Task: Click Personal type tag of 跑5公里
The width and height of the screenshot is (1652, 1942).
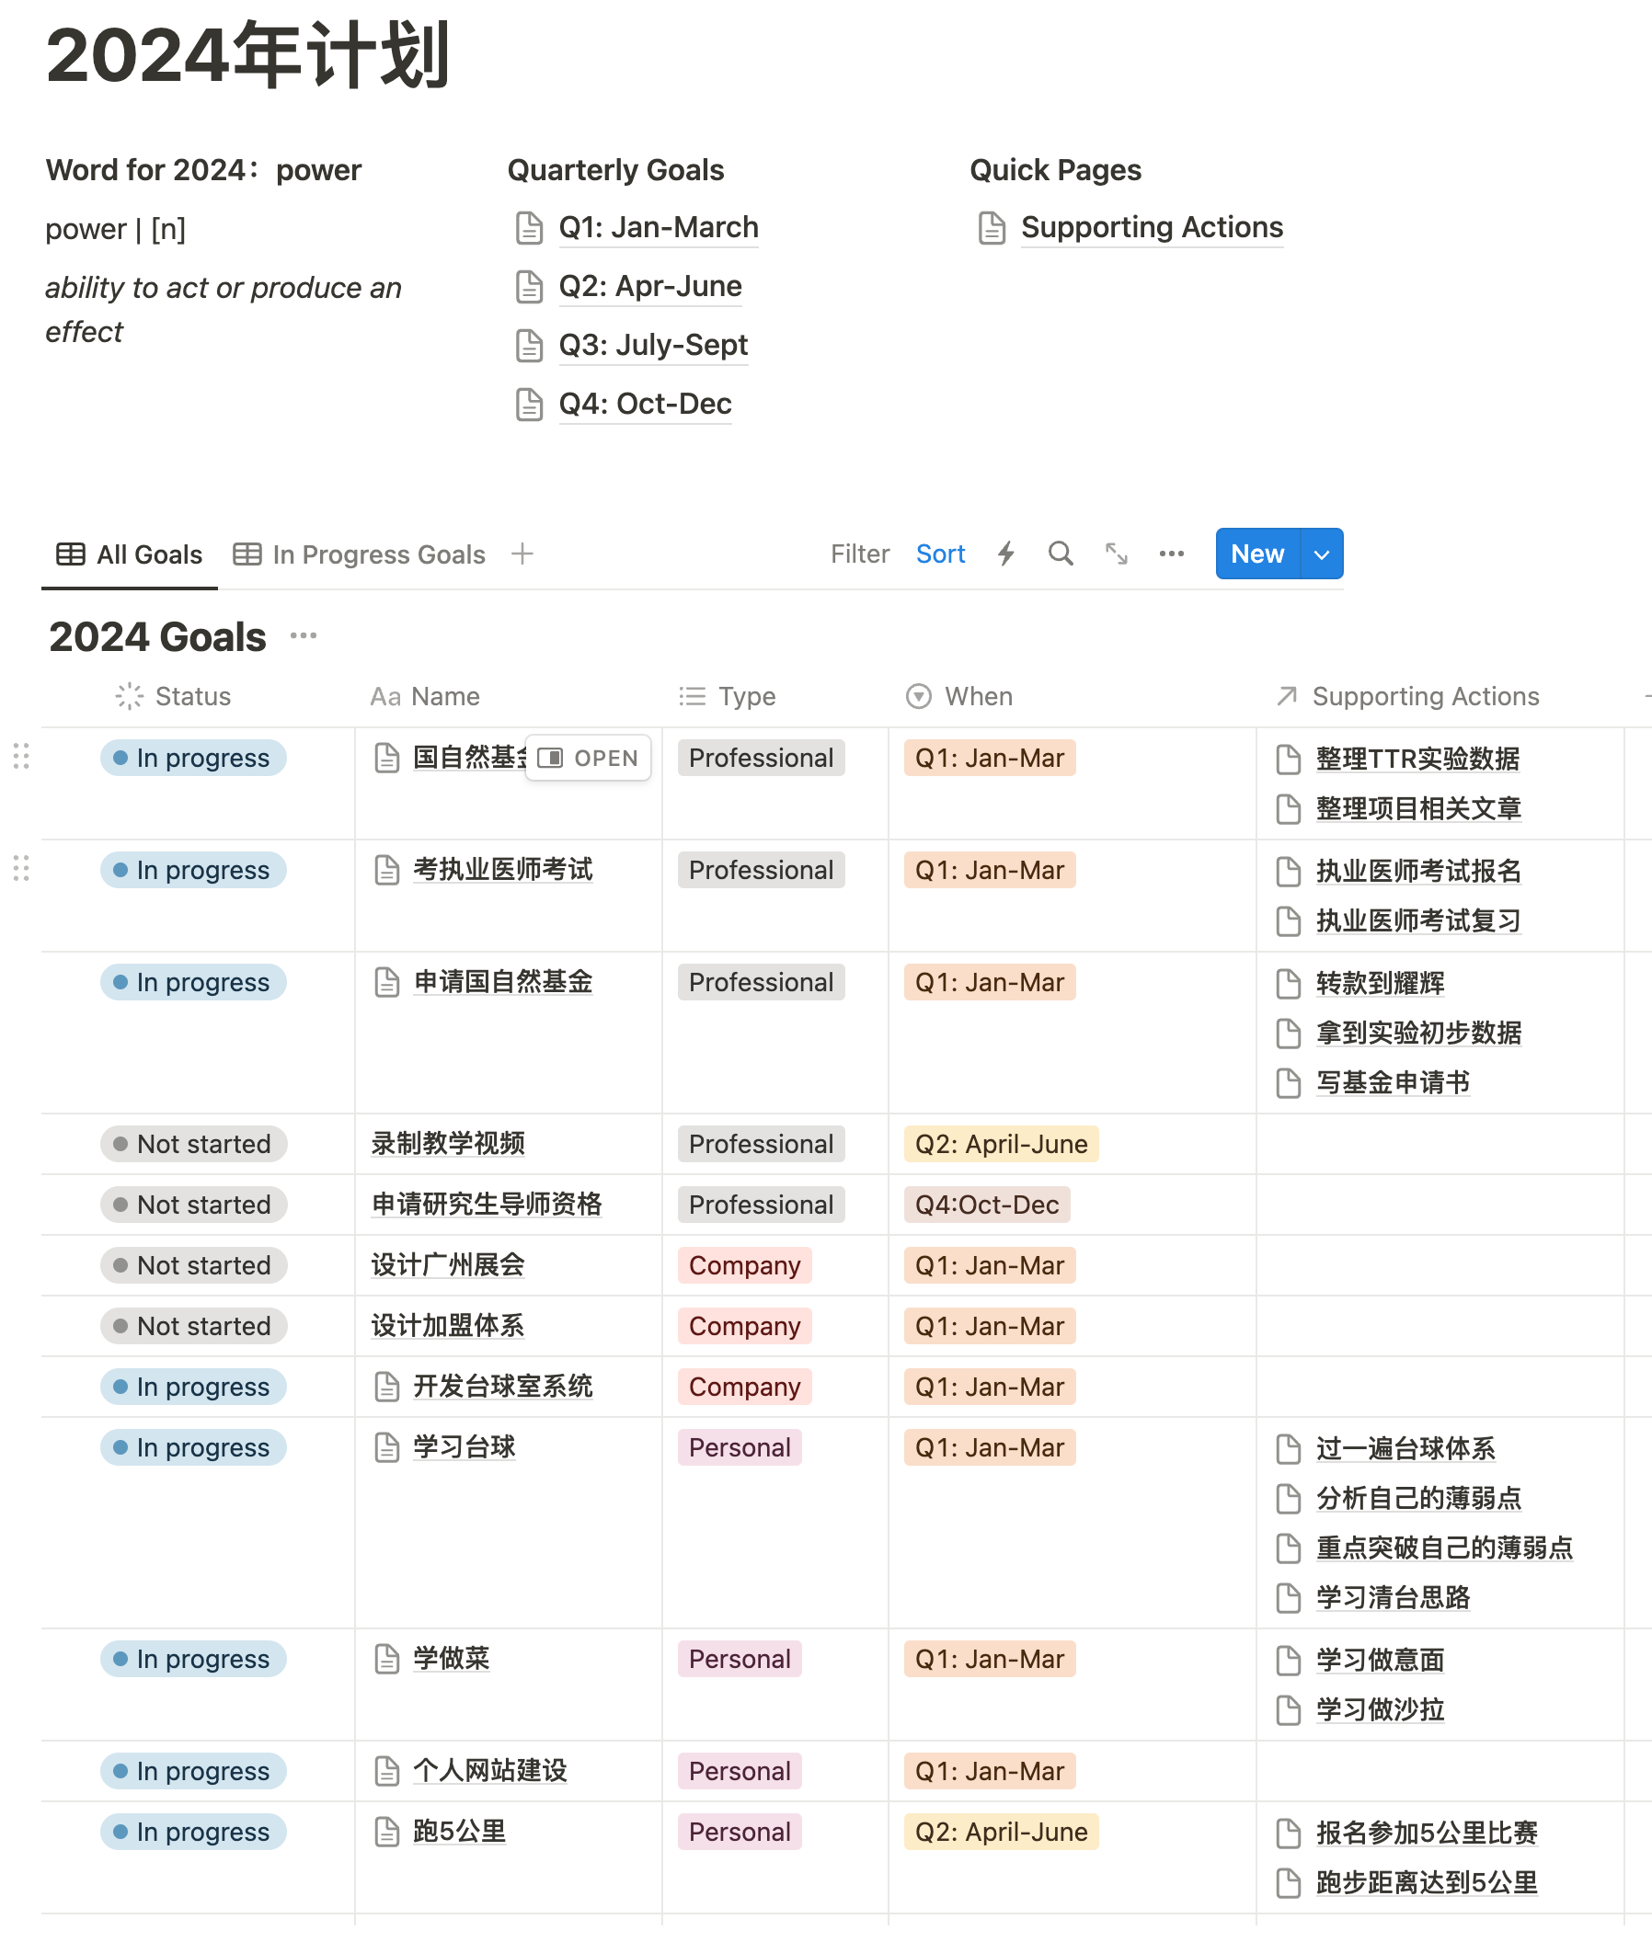Action: [740, 1833]
